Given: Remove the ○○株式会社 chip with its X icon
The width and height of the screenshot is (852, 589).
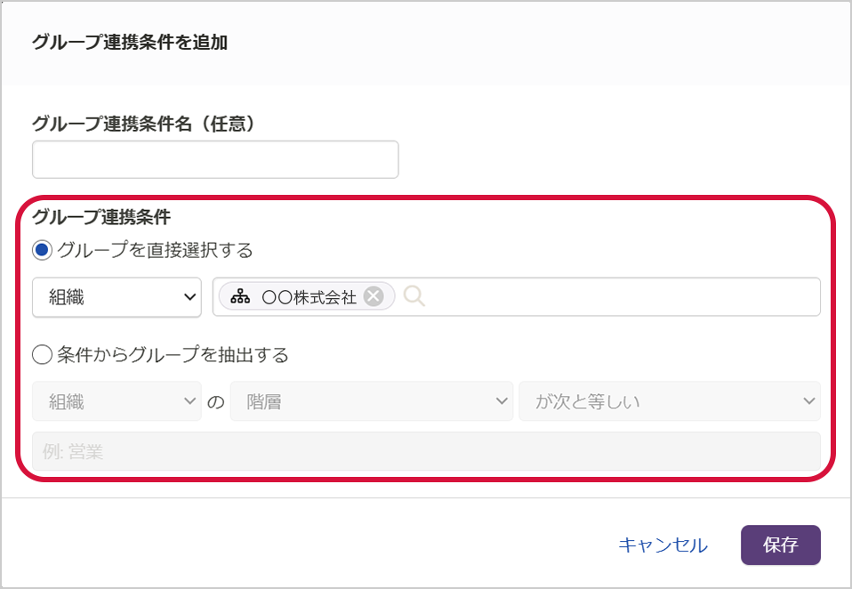Looking at the screenshot, I should tap(374, 297).
